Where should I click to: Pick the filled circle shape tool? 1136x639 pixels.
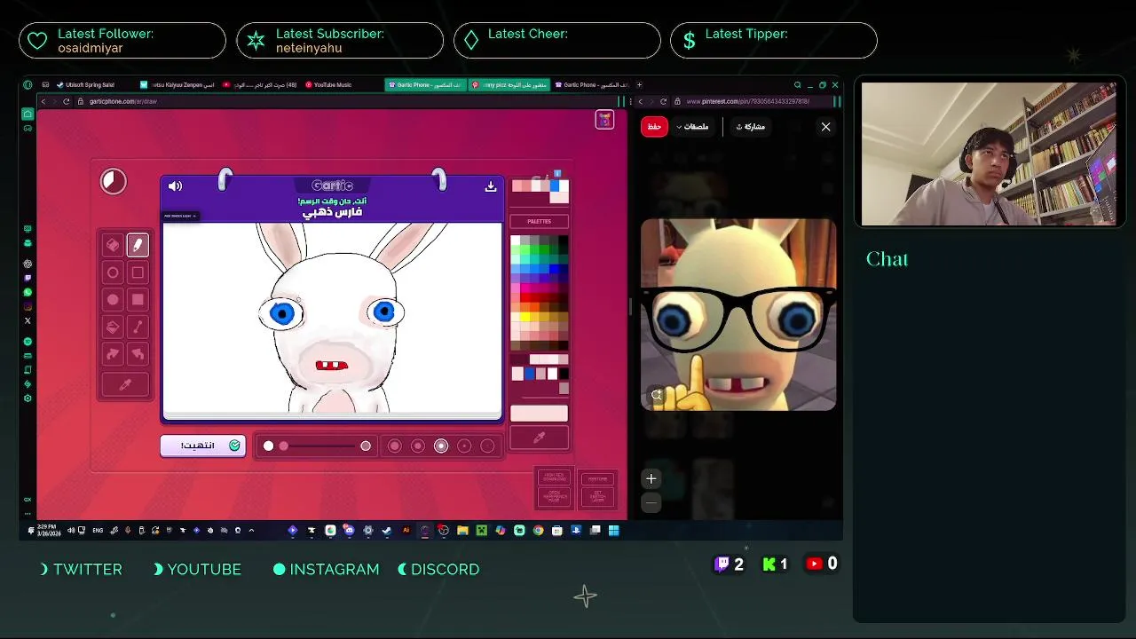pos(113,300)
